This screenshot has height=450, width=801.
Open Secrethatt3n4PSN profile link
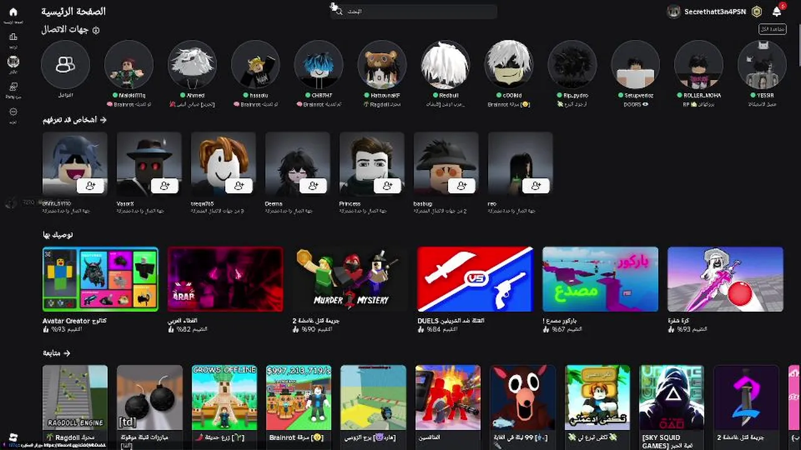[x=715, y=11]
